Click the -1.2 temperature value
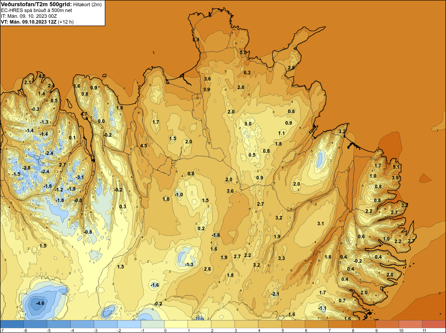Viewport: 446px width, 333px height. click(59, 190)
